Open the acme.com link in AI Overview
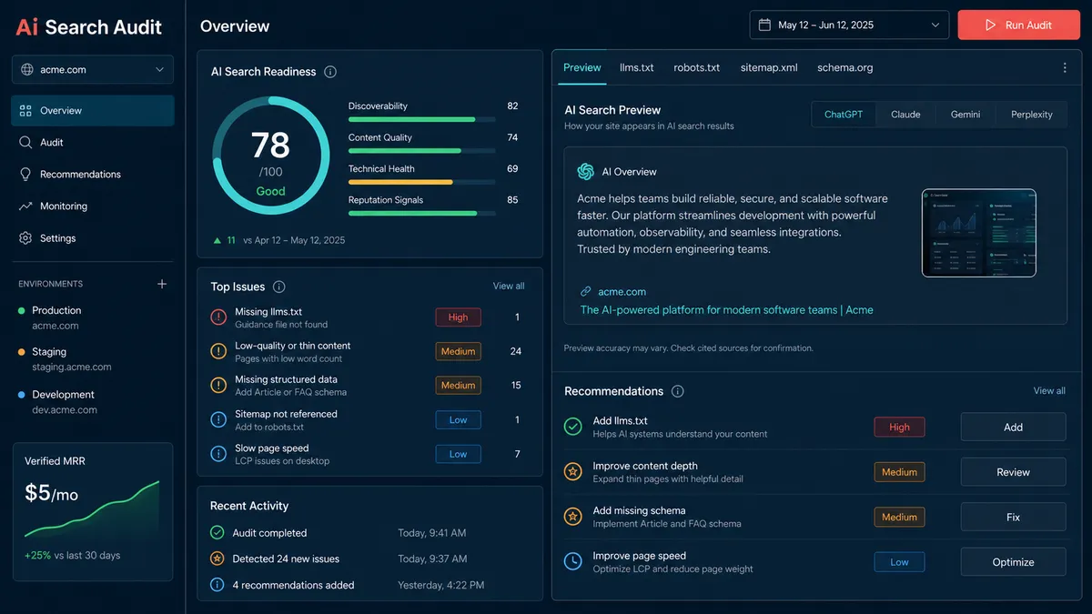This screenshot has height=614, width=1092. click(x=622, y=292)
